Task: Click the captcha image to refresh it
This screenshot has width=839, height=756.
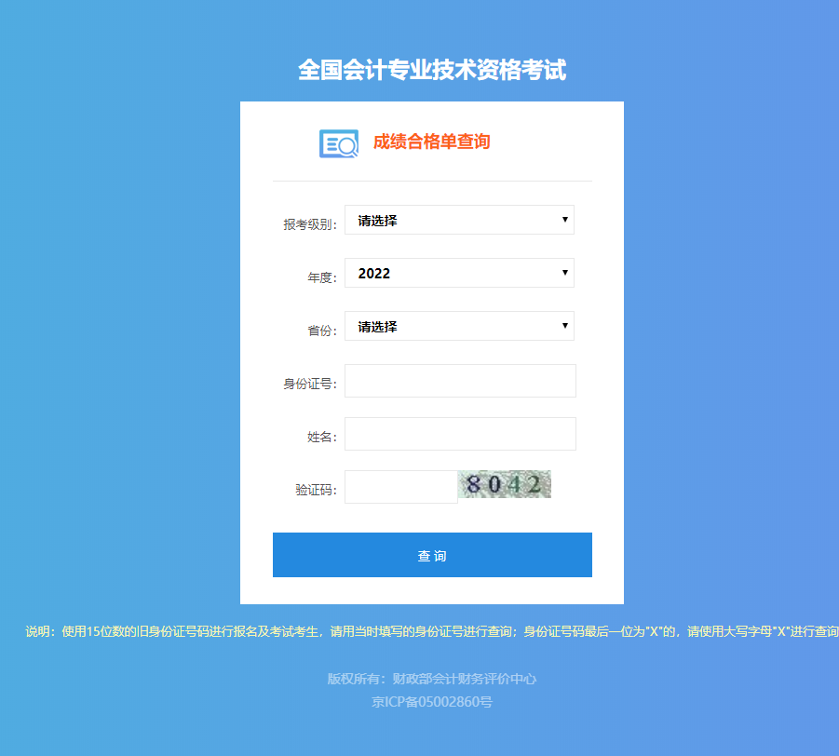Action: coord(504,484)
